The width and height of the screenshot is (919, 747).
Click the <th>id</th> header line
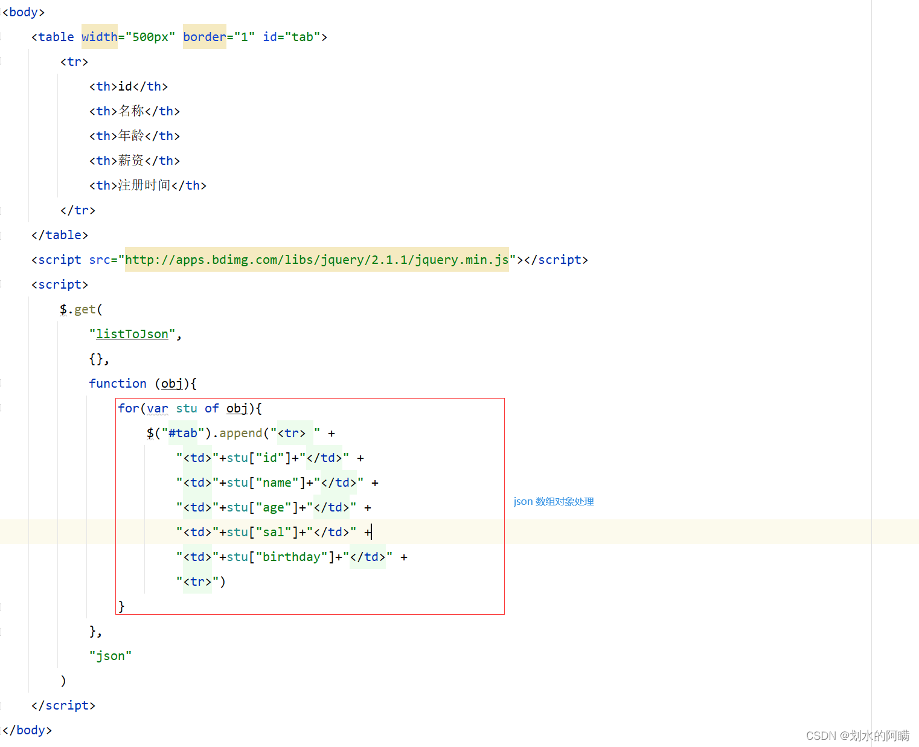129,86
